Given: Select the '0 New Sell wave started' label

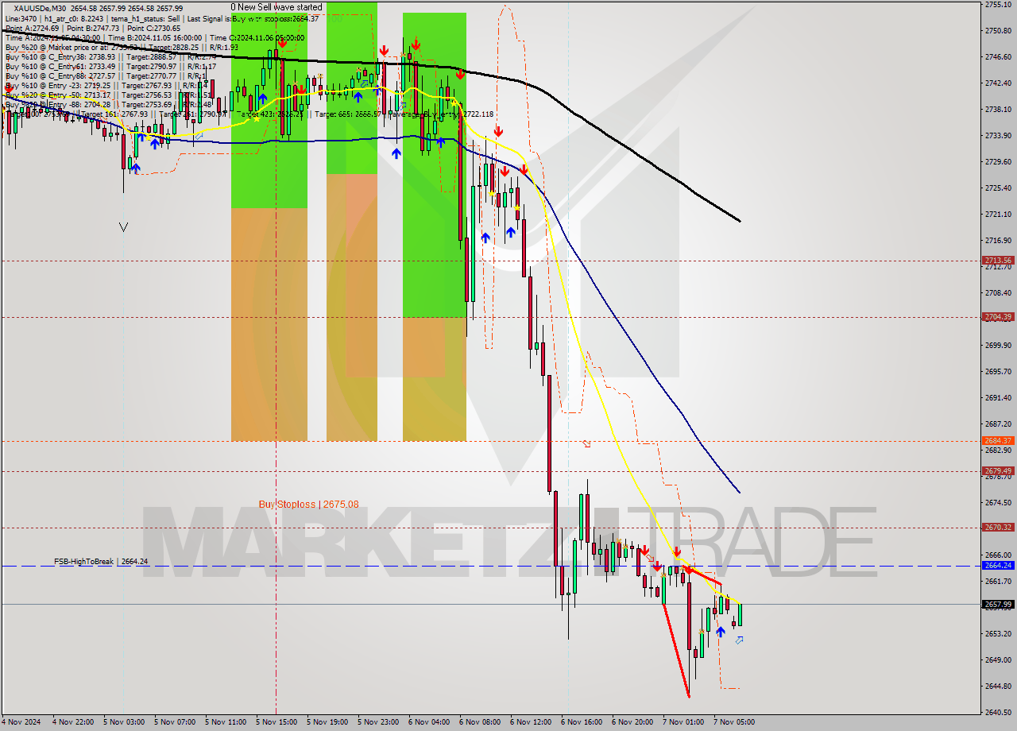Looking at the screenshot, I should [x=276, y=7].
